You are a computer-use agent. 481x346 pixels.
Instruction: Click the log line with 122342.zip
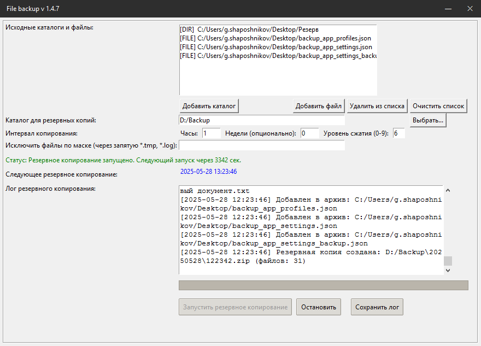point(243,261)
